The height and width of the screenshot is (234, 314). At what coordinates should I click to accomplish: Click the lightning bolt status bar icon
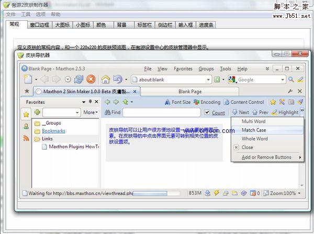(x=217, y=193)
